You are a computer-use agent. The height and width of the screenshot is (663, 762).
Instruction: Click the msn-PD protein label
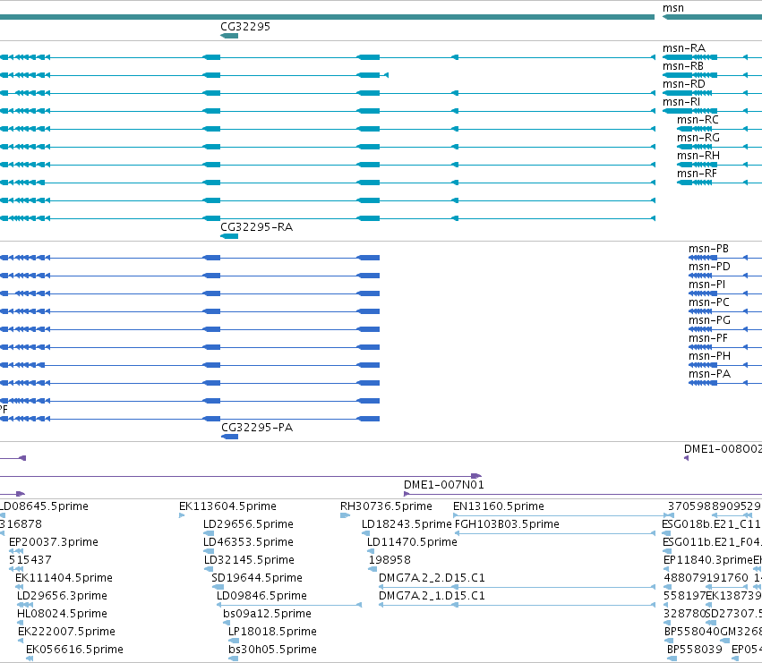point(709,267)
